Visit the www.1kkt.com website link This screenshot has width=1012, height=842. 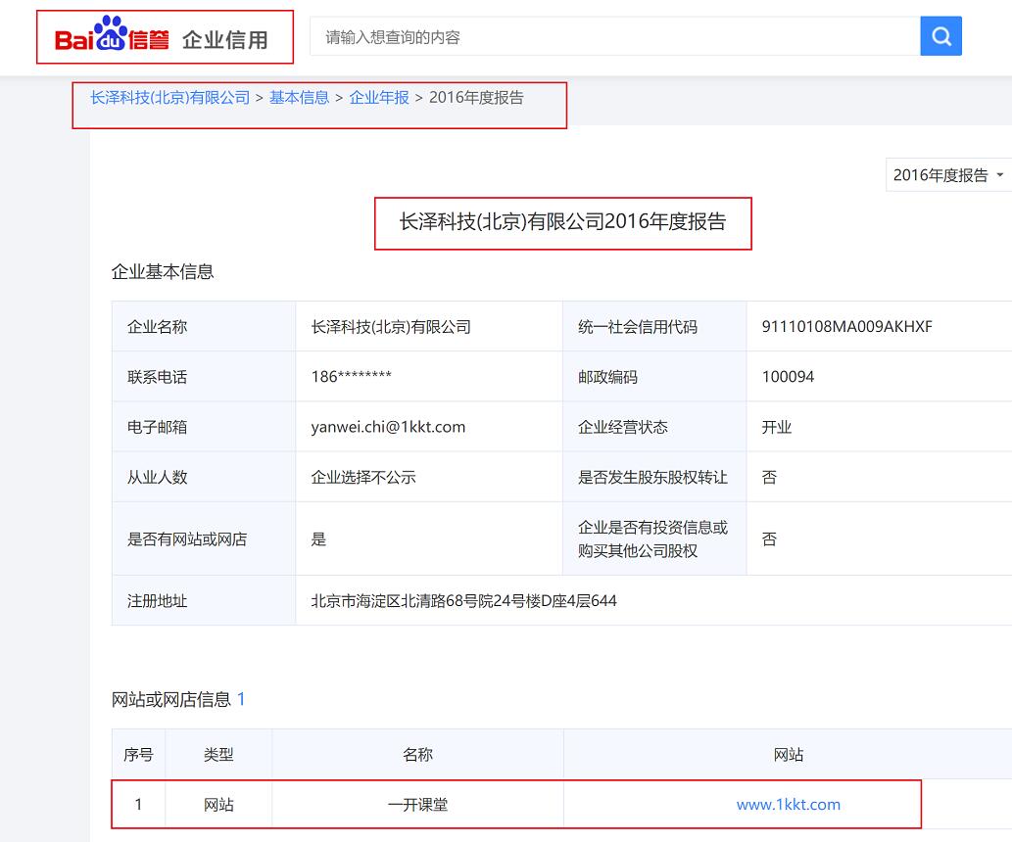(790, 804)
